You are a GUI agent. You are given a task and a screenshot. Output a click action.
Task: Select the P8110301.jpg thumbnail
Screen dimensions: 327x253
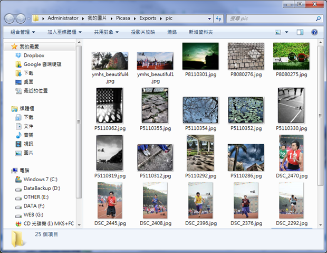[x=200, y=56]
